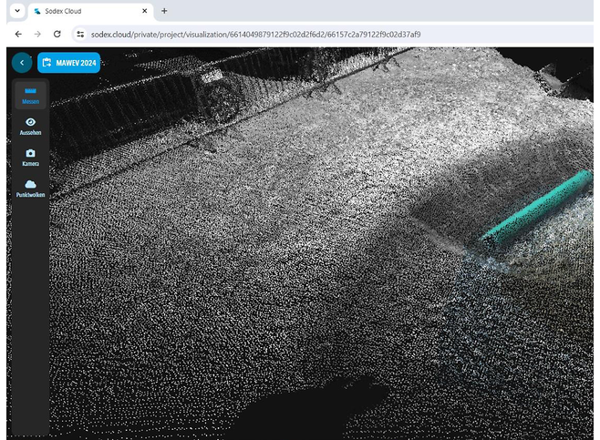600x440 pixels.
Task: Click the round back arrow button
Action: (x=22, y=62)
